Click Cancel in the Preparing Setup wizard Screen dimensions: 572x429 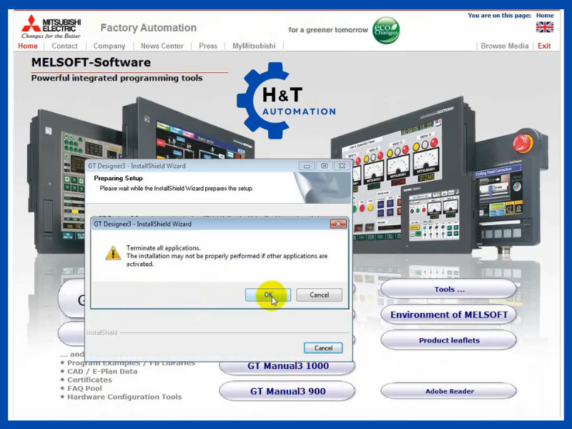(323, 348)
